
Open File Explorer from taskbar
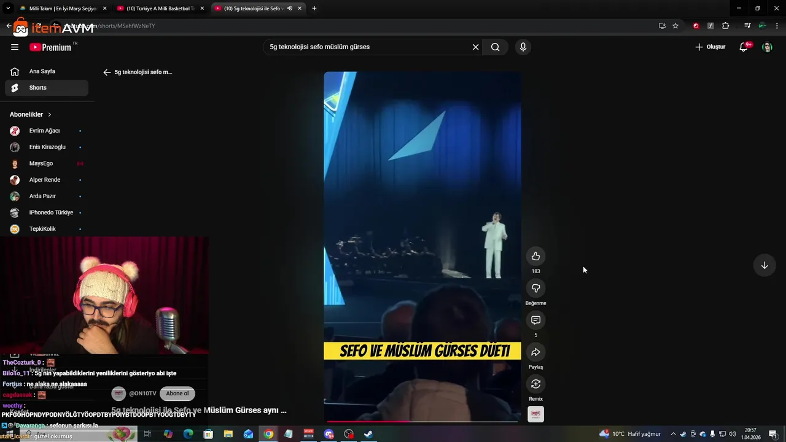point(228,434)
